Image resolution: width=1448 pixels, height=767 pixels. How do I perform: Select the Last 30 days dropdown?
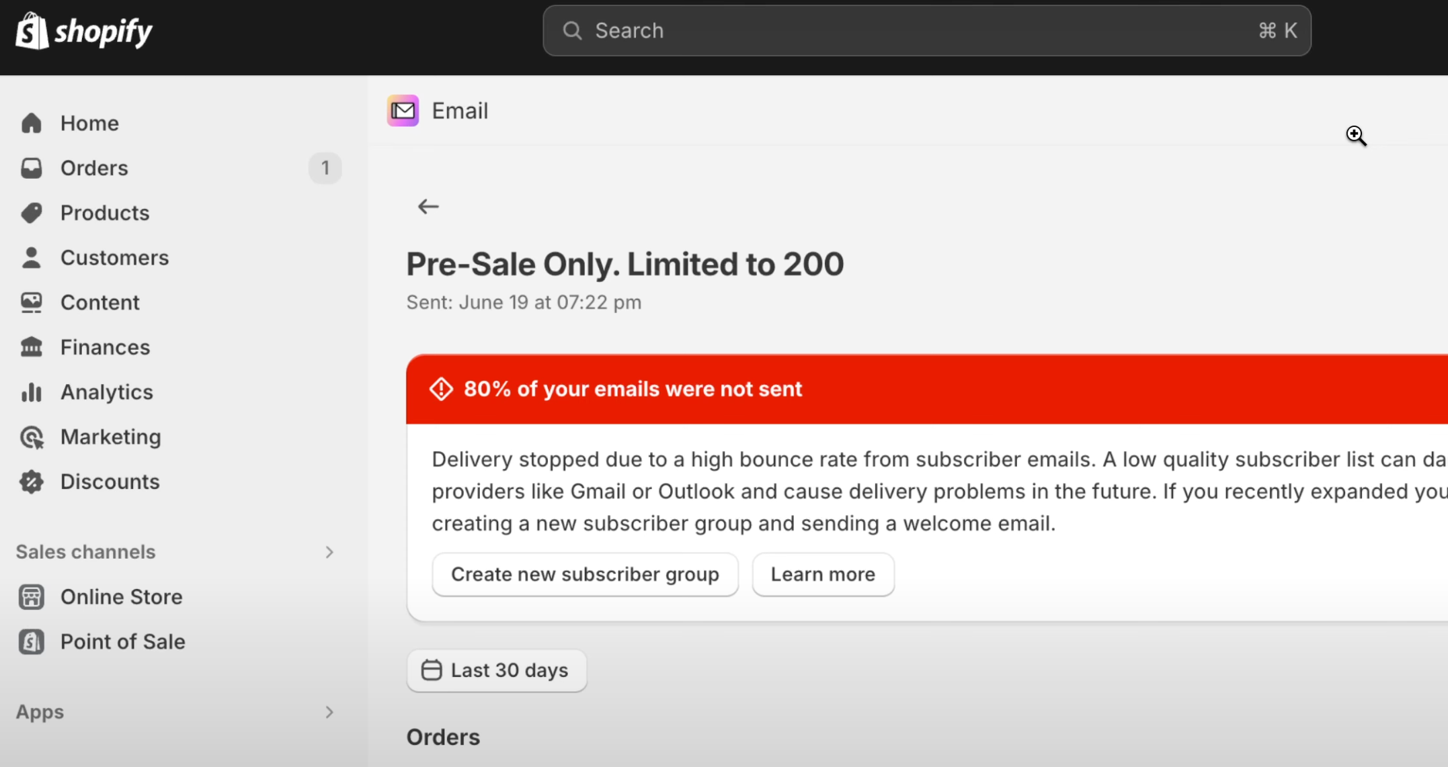point(496,670)
